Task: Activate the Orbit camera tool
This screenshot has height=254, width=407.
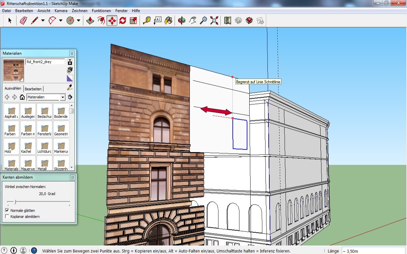Action: (x=182, y=21)
